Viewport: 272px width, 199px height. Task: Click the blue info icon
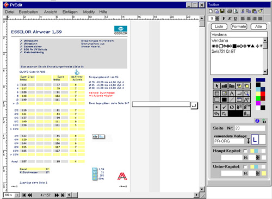[257, 121]
